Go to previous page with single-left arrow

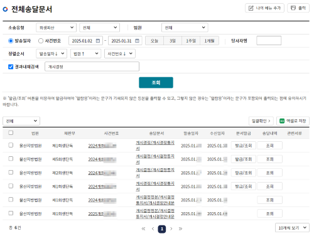153,228
